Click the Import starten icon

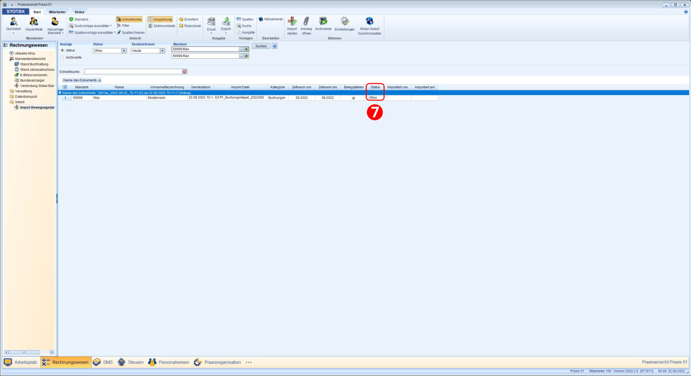tap(292, 21)
